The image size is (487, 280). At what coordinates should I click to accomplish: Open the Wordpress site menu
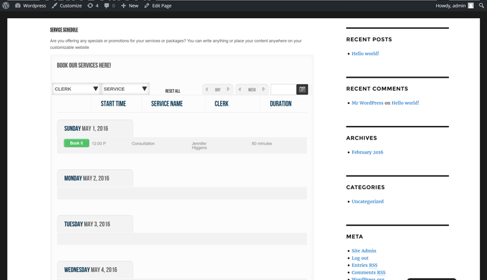31,6
